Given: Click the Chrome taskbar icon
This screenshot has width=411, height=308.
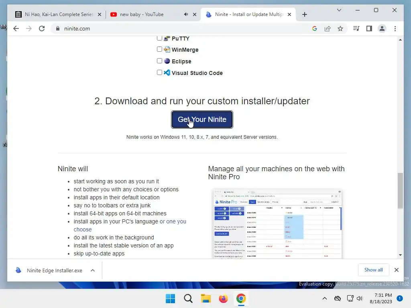Looking at the screenshot, I should point(241,298).
